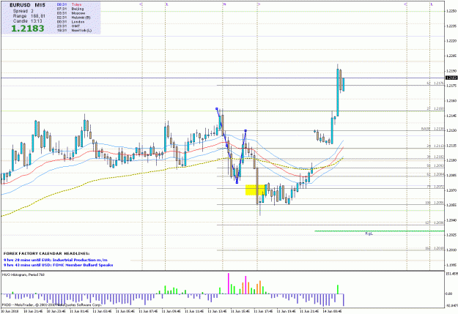
Task: Select the NewYork (L) clock row
Action: pos(74,30)
